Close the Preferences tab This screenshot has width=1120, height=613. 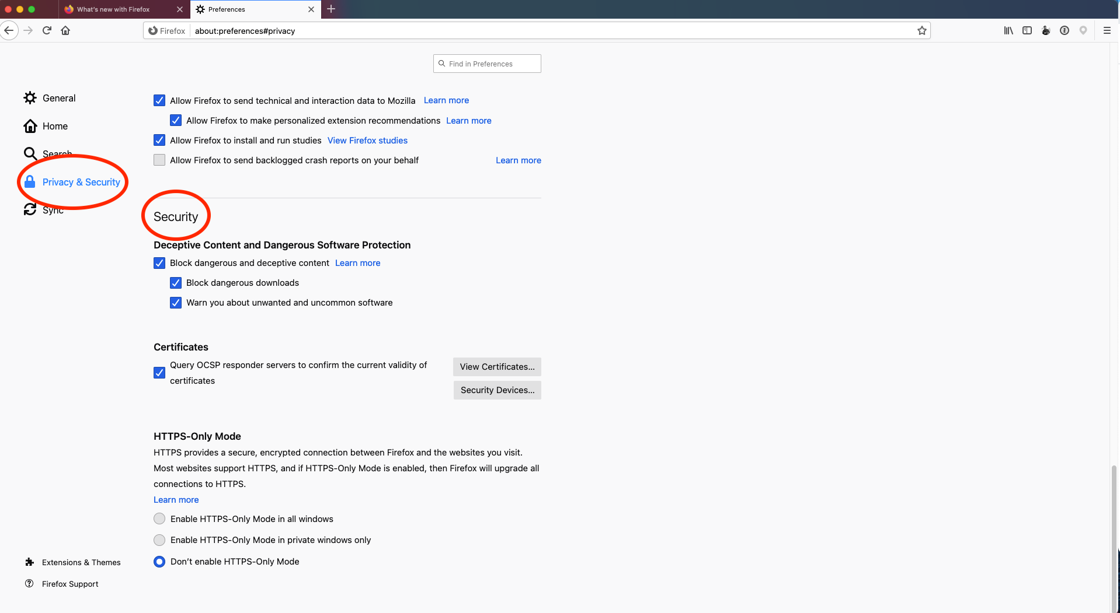pos(311,9)
